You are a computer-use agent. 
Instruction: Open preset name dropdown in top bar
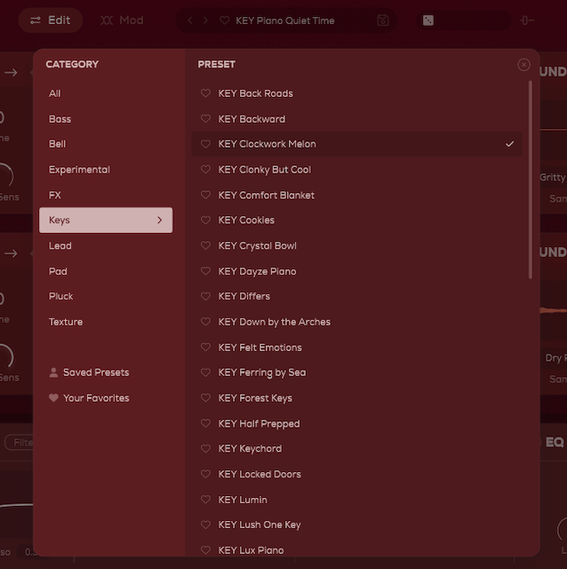pos(284,20)
